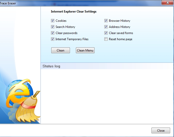Uncheck Internet Temporary Files
174x137 pixels.
(x=53, y=39)
